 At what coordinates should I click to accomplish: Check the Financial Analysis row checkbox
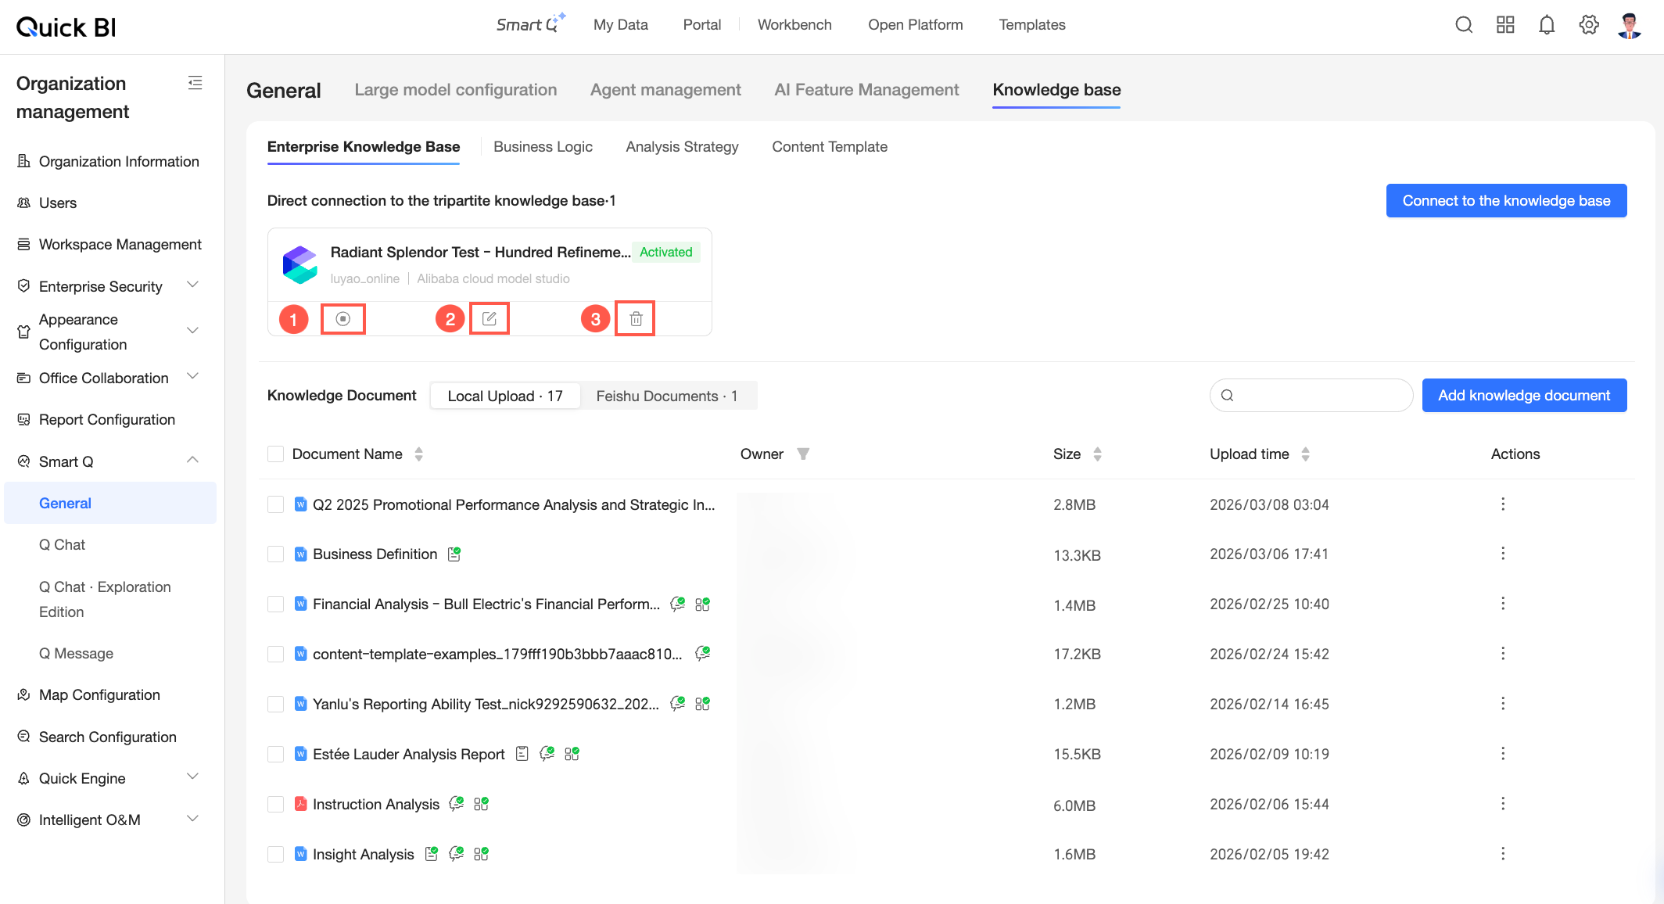point(275,604)
